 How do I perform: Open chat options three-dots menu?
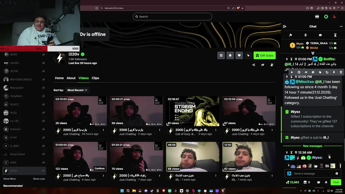click(341, 26)
